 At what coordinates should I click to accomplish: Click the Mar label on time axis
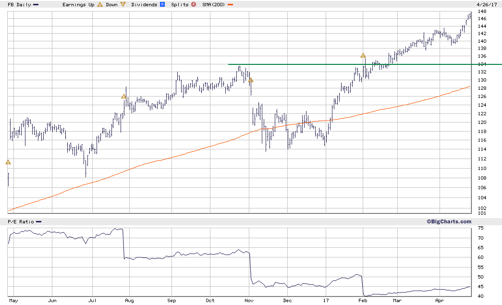pyautogui.click(x=397, y=301)
